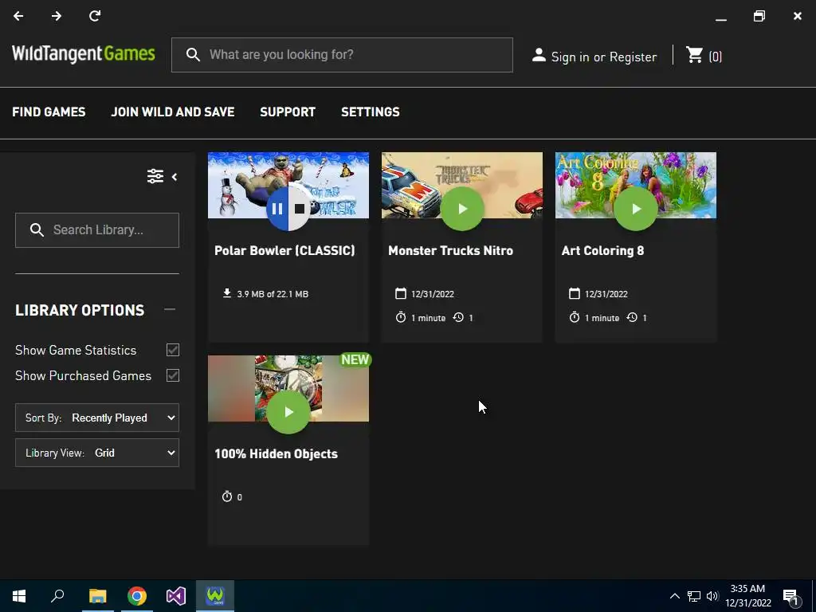Toggle Show Game Statistics checkbox
Screen dimensions: 816x612
click(x=173, y=350)
